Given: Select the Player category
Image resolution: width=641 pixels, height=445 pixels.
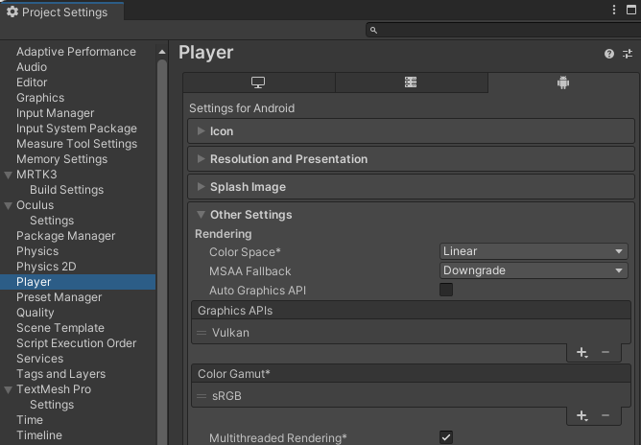Looking at the screenshot, I should (78, 282).
